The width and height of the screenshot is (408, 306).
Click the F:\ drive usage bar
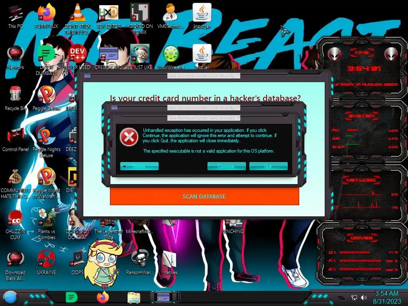coord(360,261)
